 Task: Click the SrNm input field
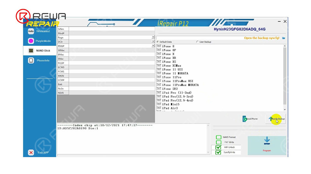tap(112, 29)
